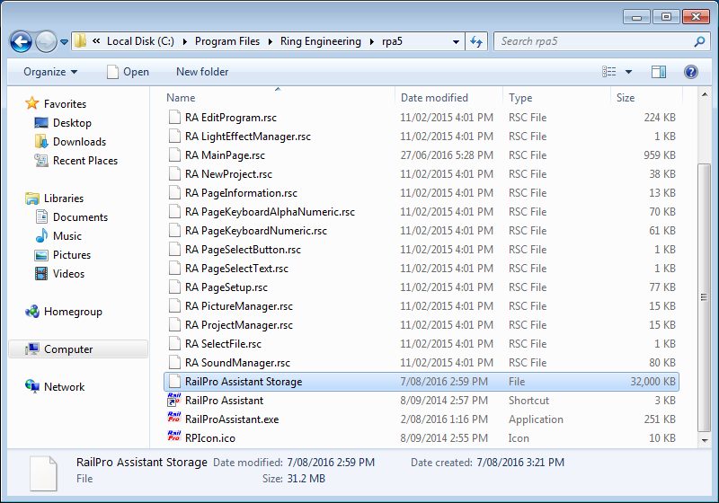Click the RailPro Assistant shortcut icon
The height and width of the screenshot is (503, 719).
[x=174, y=400]
